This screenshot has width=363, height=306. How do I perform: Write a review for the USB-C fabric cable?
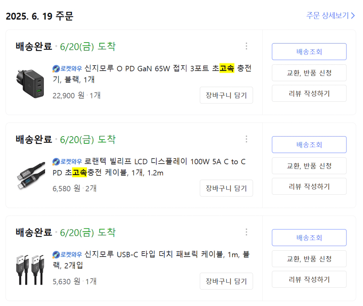(309, 279)
